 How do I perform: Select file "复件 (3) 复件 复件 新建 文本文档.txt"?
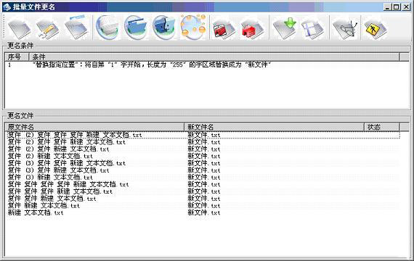(x=67, y=163)
